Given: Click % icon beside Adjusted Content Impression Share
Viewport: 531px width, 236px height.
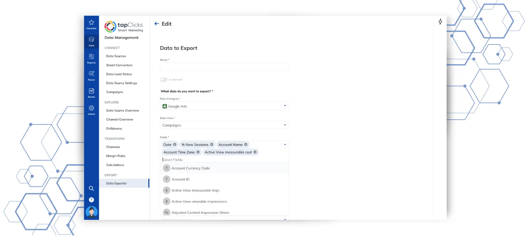Looking at the screenshot, I should click(167, 212).
